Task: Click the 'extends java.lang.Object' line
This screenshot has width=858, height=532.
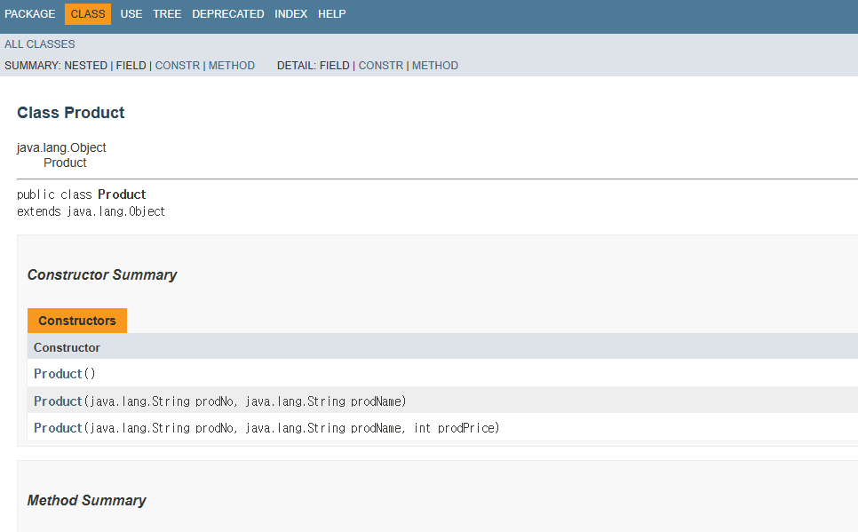Action: (x=91, y=211)
